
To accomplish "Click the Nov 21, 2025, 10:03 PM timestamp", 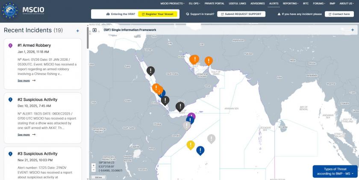I will click(35, 160).
